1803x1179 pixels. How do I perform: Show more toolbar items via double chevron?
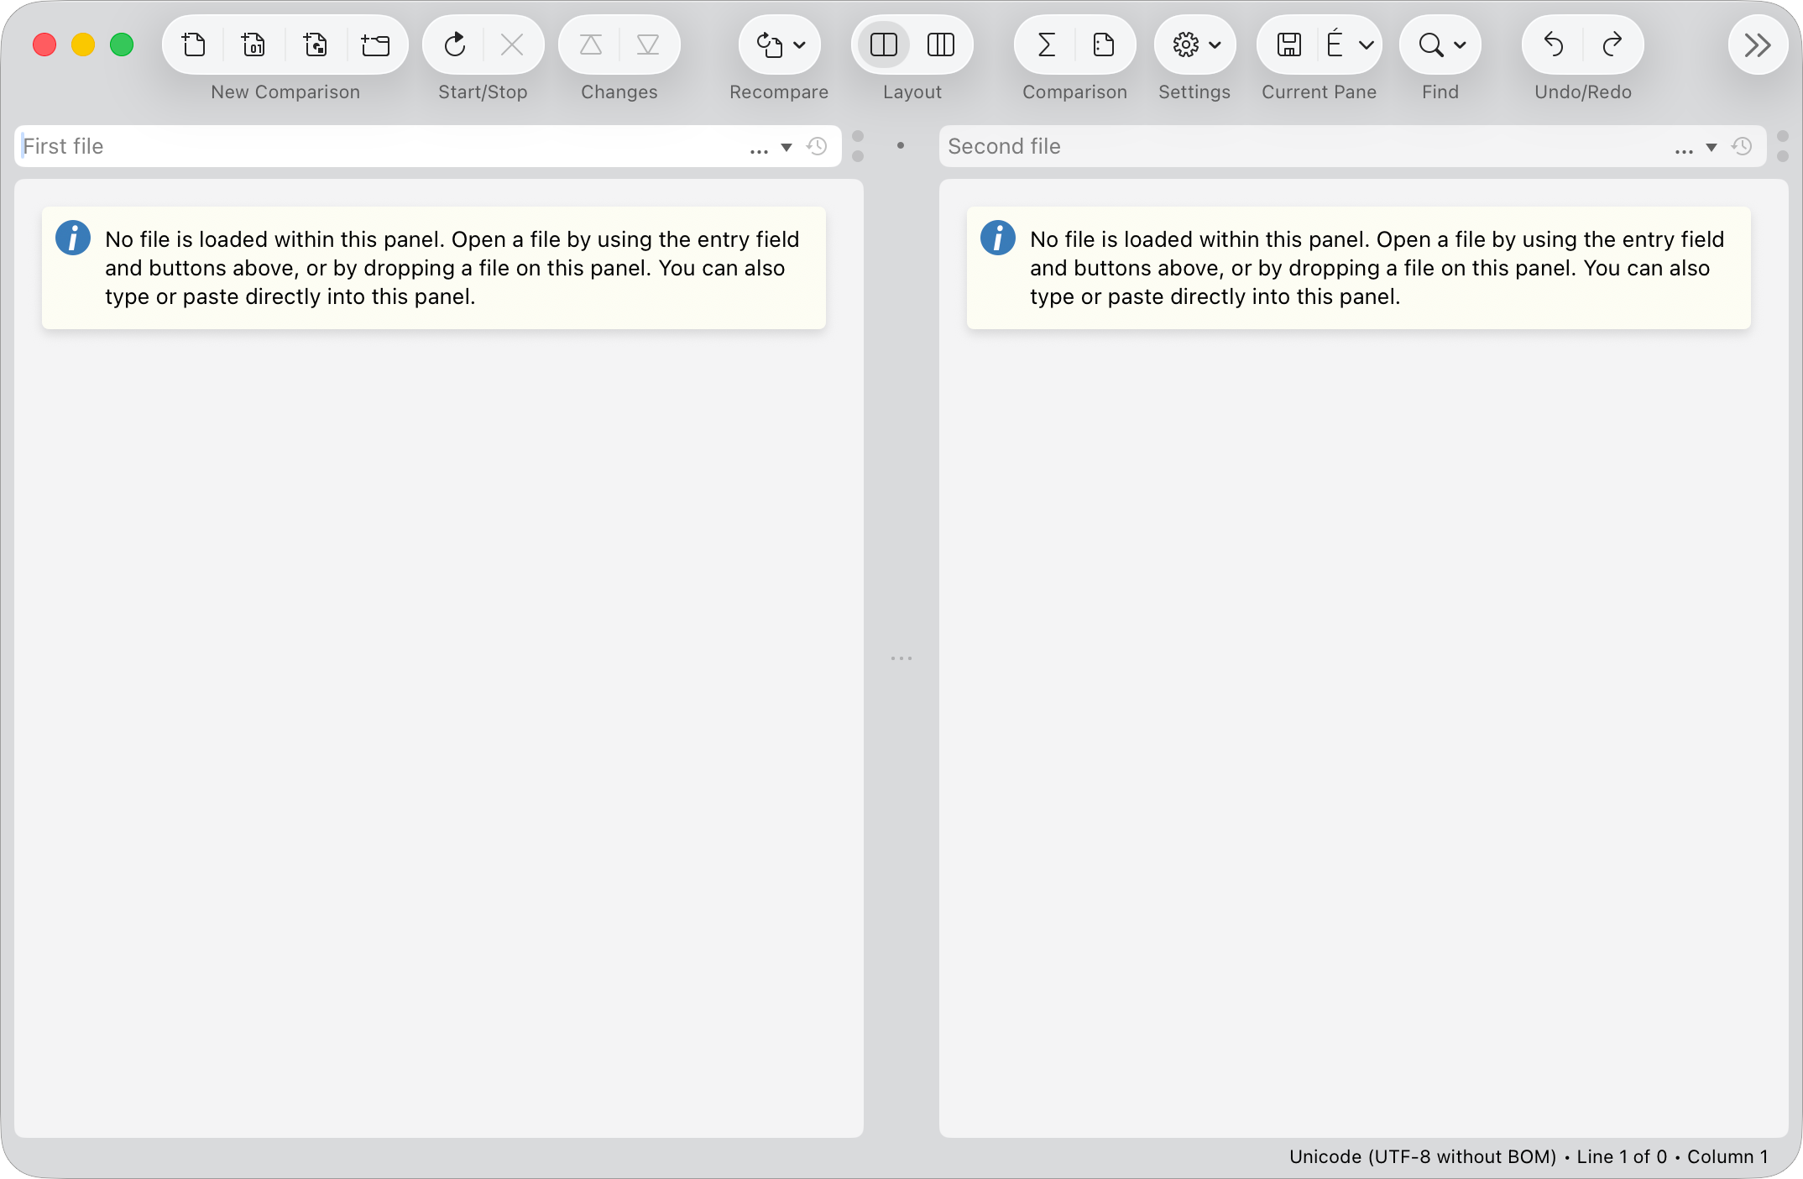point(1758,45)
